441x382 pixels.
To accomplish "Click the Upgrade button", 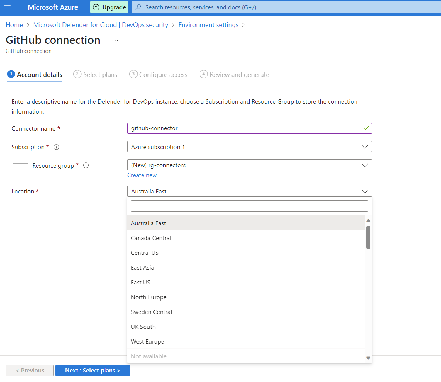I will [x=109, y=7].
